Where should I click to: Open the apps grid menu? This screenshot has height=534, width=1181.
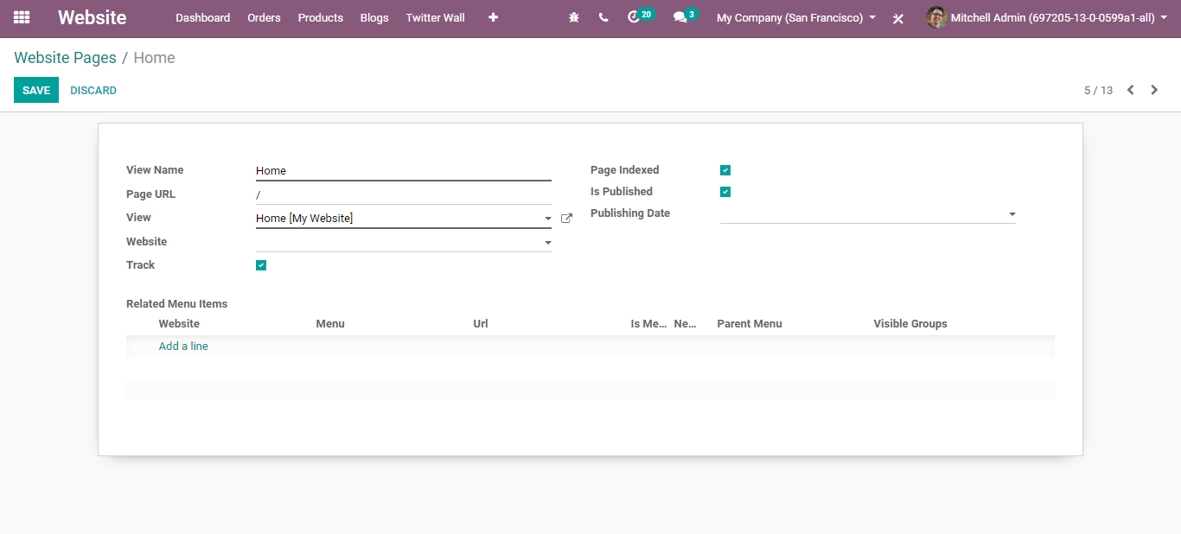(22, 17)
